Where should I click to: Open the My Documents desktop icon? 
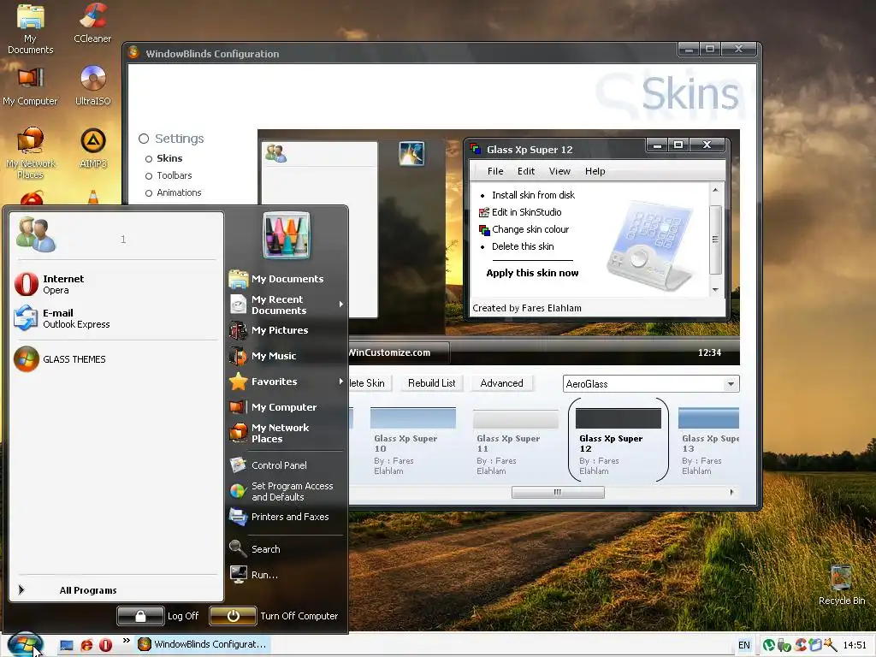click(x=30, y=28)
